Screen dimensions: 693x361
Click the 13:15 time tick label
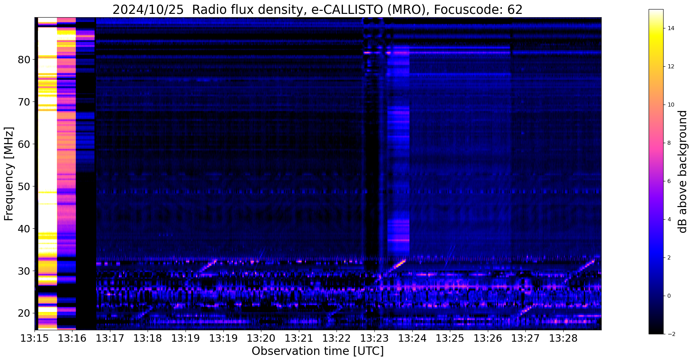point(35,338)
